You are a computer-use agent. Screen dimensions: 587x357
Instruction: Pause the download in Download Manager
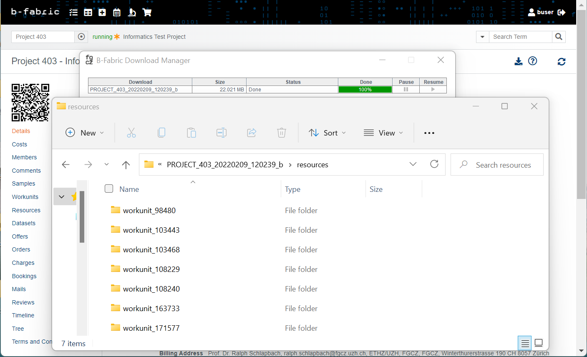coord(406,90)
